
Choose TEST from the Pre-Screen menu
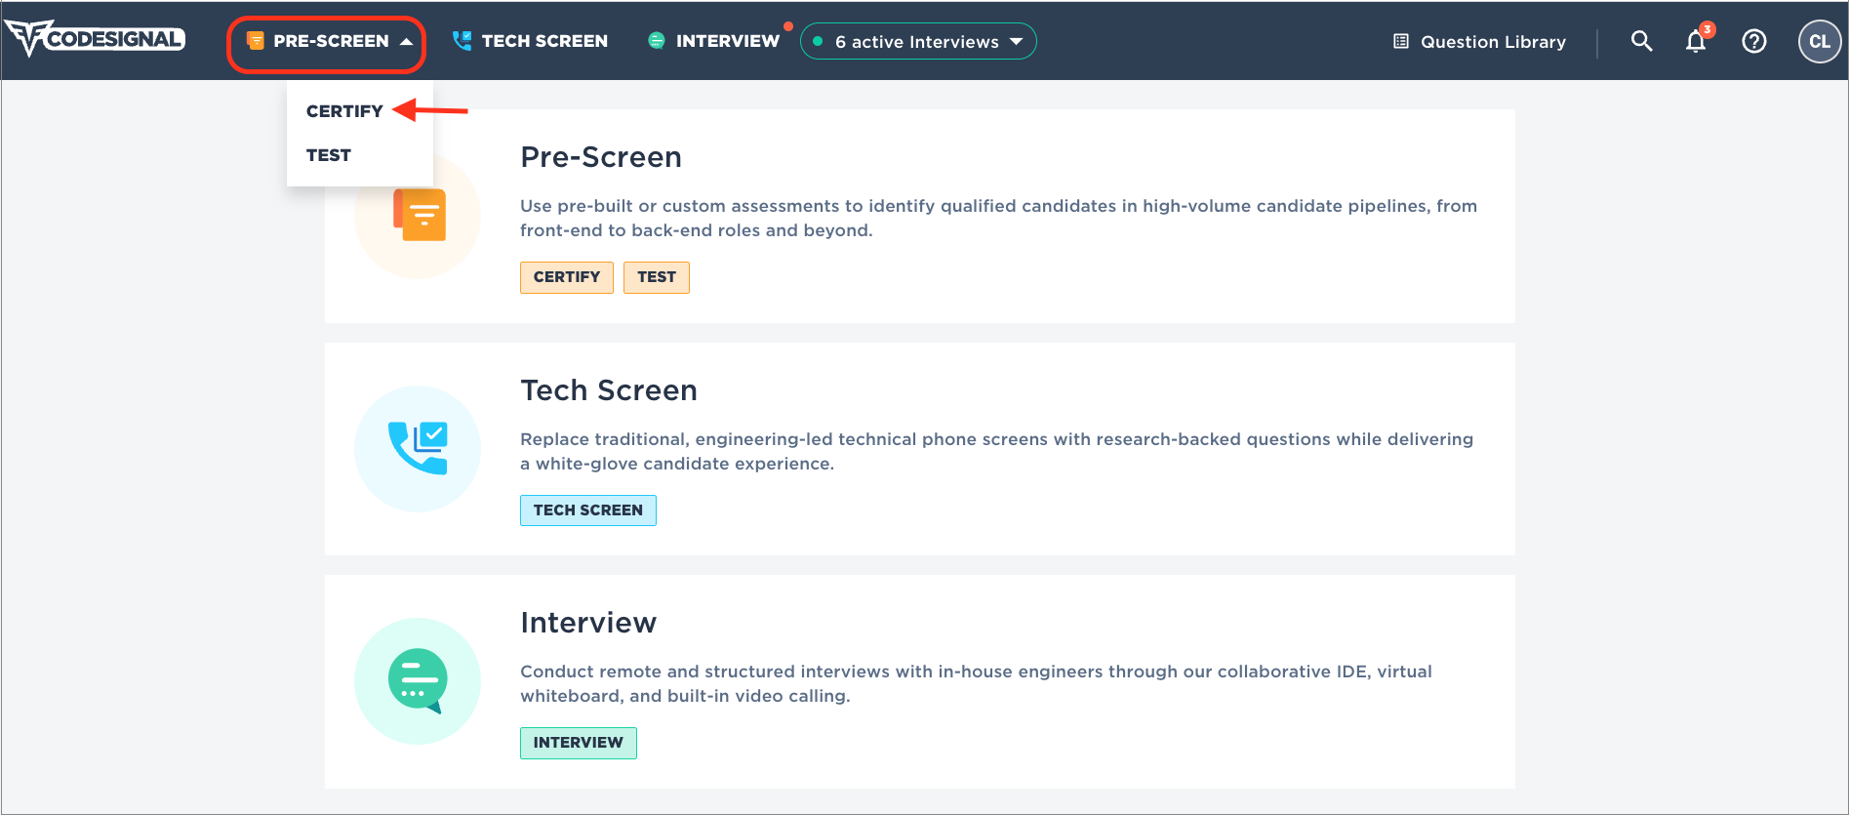329,155
